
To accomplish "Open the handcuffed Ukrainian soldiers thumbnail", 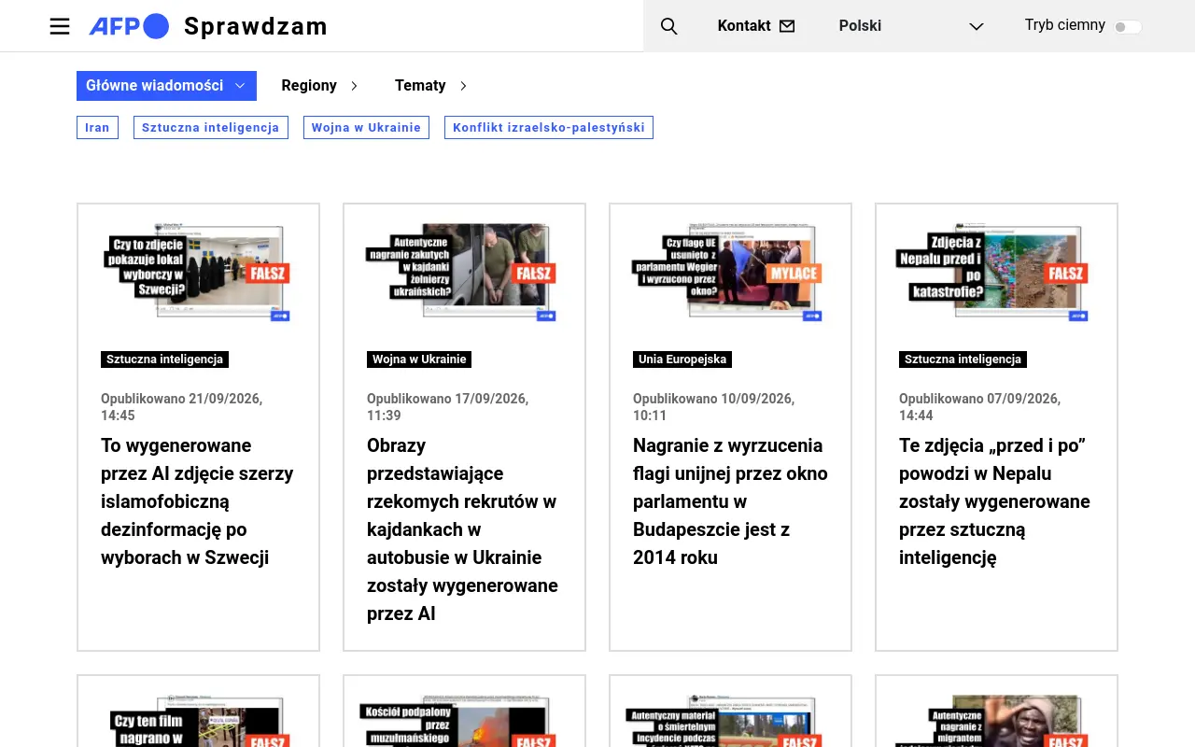I will click(x=464, y=272).
